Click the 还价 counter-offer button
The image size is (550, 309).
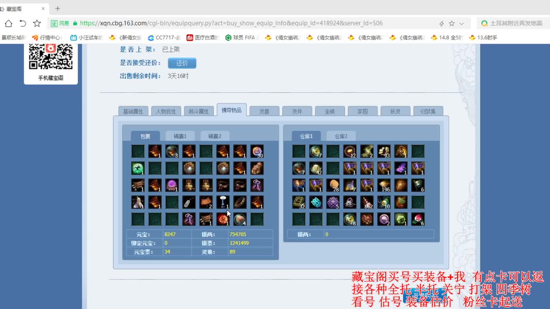(x=182, y=63)
